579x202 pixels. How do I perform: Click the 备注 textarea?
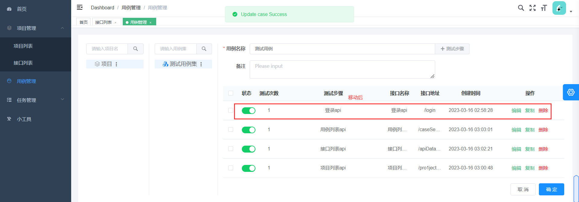coord(342,69)
